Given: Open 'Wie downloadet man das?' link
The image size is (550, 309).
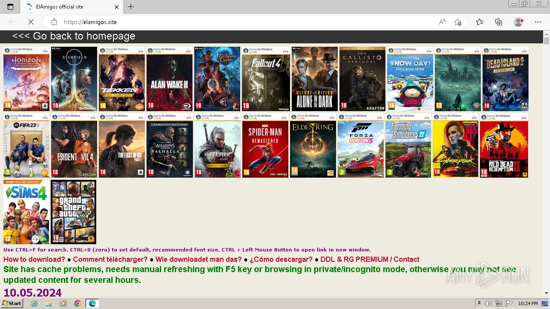Looking at the screenshot, I should click(x=199, y=259).
